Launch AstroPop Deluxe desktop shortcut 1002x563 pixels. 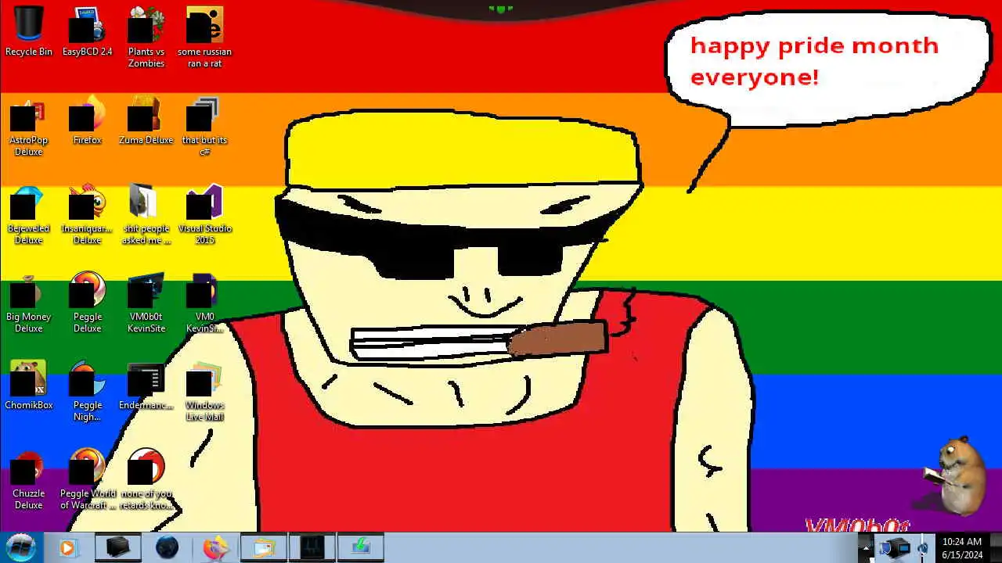(x=29, y=125)
